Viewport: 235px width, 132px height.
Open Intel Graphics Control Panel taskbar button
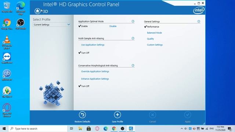pos(131,129)
